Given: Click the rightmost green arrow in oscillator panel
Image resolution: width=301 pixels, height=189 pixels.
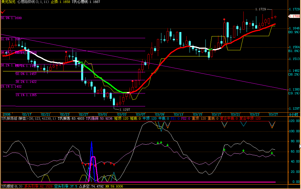Looking at the screenshot, I should point(272,153).
